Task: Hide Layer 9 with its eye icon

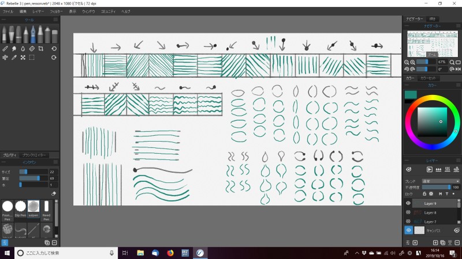Action: pos(408,203)
